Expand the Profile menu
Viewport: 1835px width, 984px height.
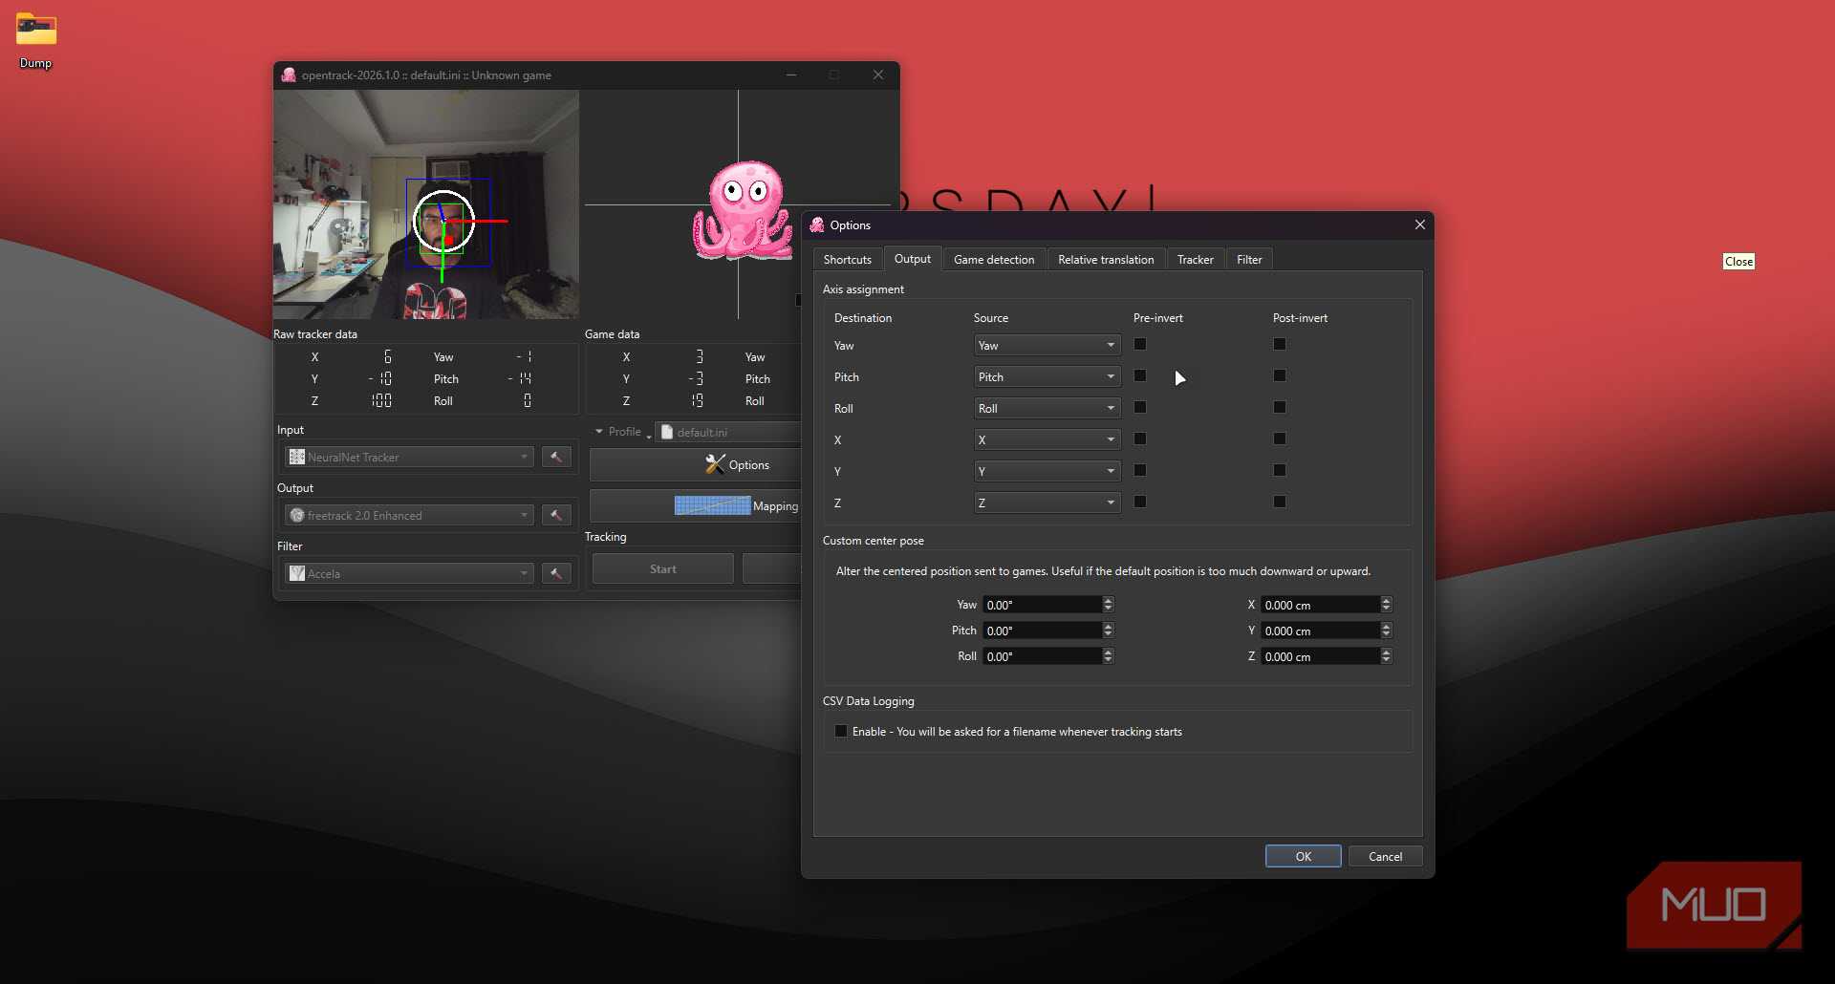[x=621, y=432]
